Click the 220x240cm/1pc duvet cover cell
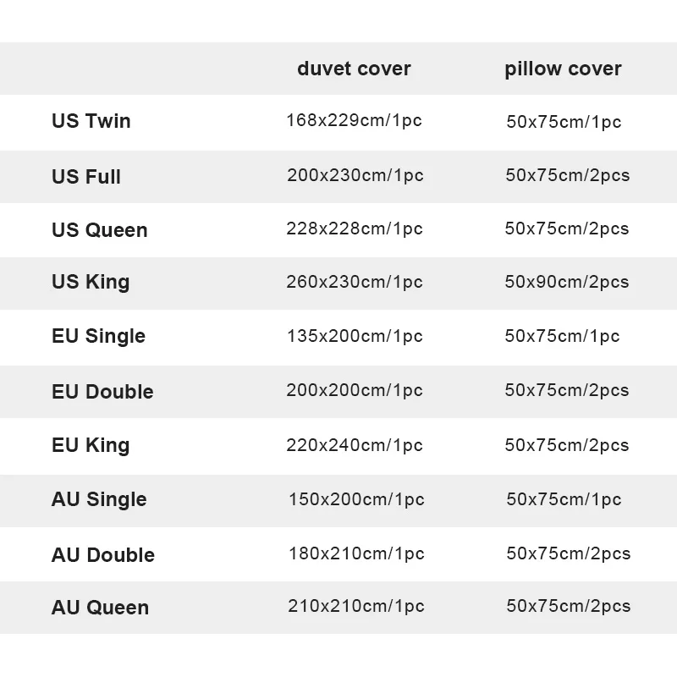This screenshot has width=677, height=677. tap(355, 445)
